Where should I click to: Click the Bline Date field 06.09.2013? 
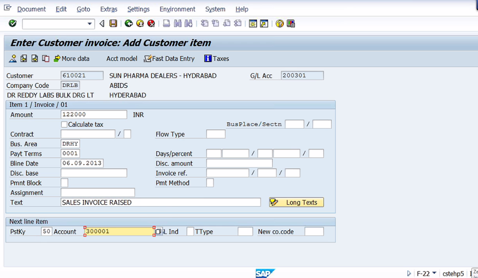[82, 163]
